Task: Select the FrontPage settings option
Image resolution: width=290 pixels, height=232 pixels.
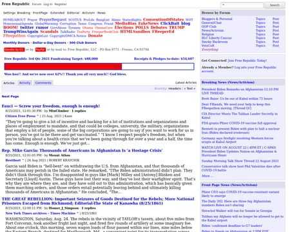Action: click(40, 13)
